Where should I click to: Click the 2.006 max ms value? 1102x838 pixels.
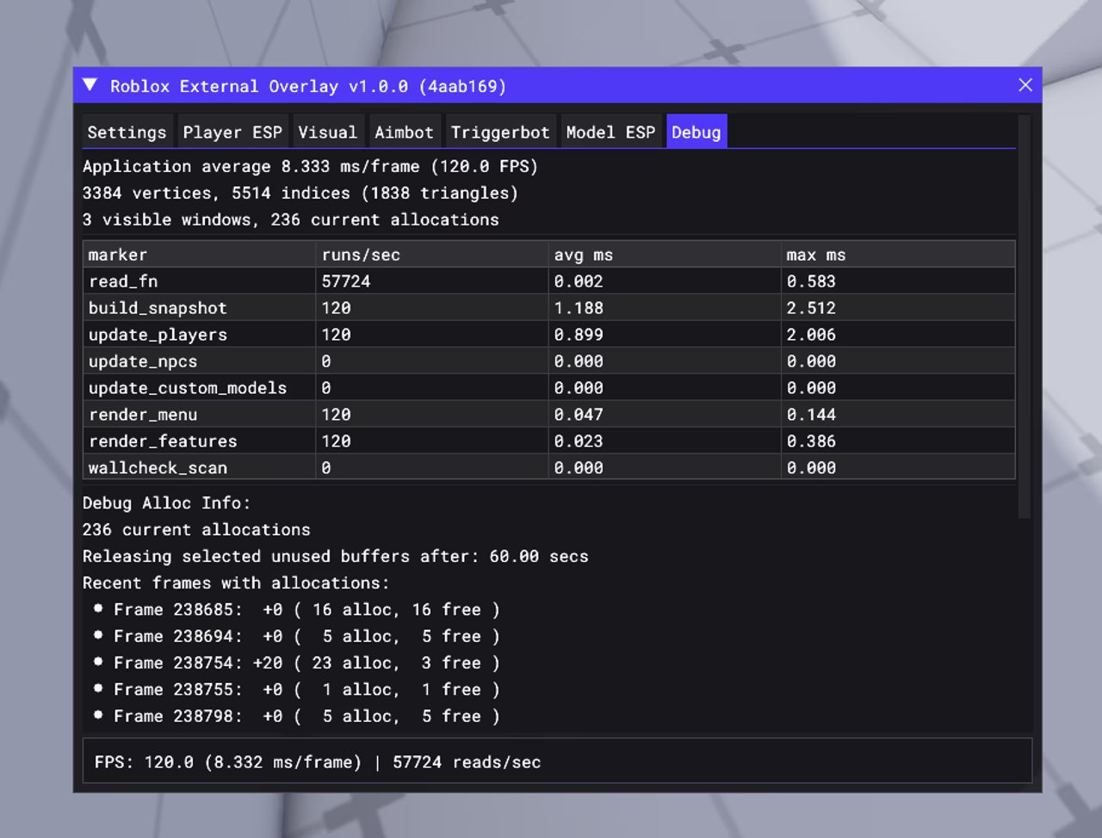point(811,335)
